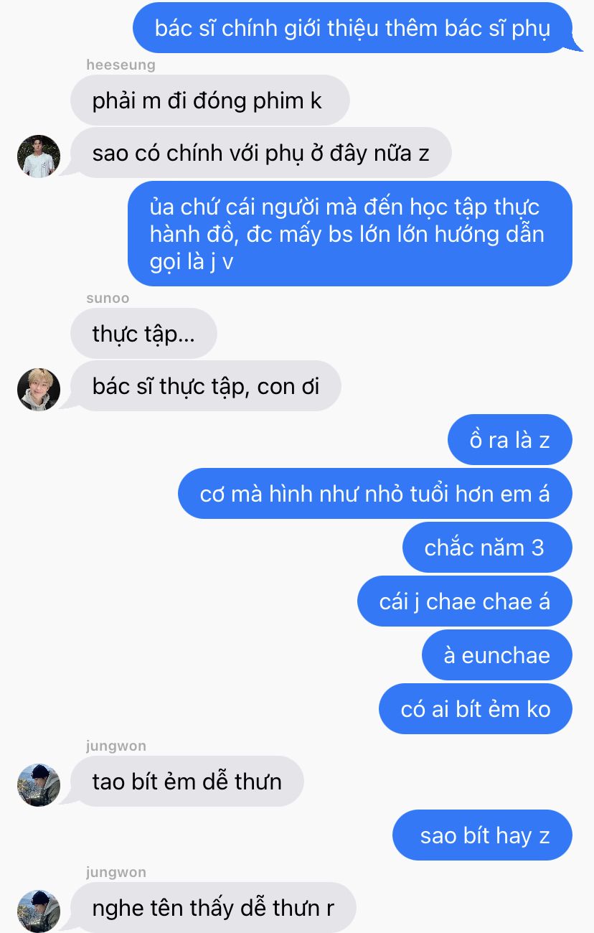Tap sunoo's profile avatar
This screenshot has height=933, width=594.
(39, 389)
